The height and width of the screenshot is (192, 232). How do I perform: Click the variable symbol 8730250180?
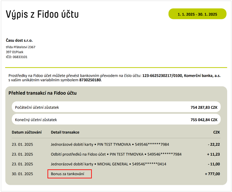[90, 80]
